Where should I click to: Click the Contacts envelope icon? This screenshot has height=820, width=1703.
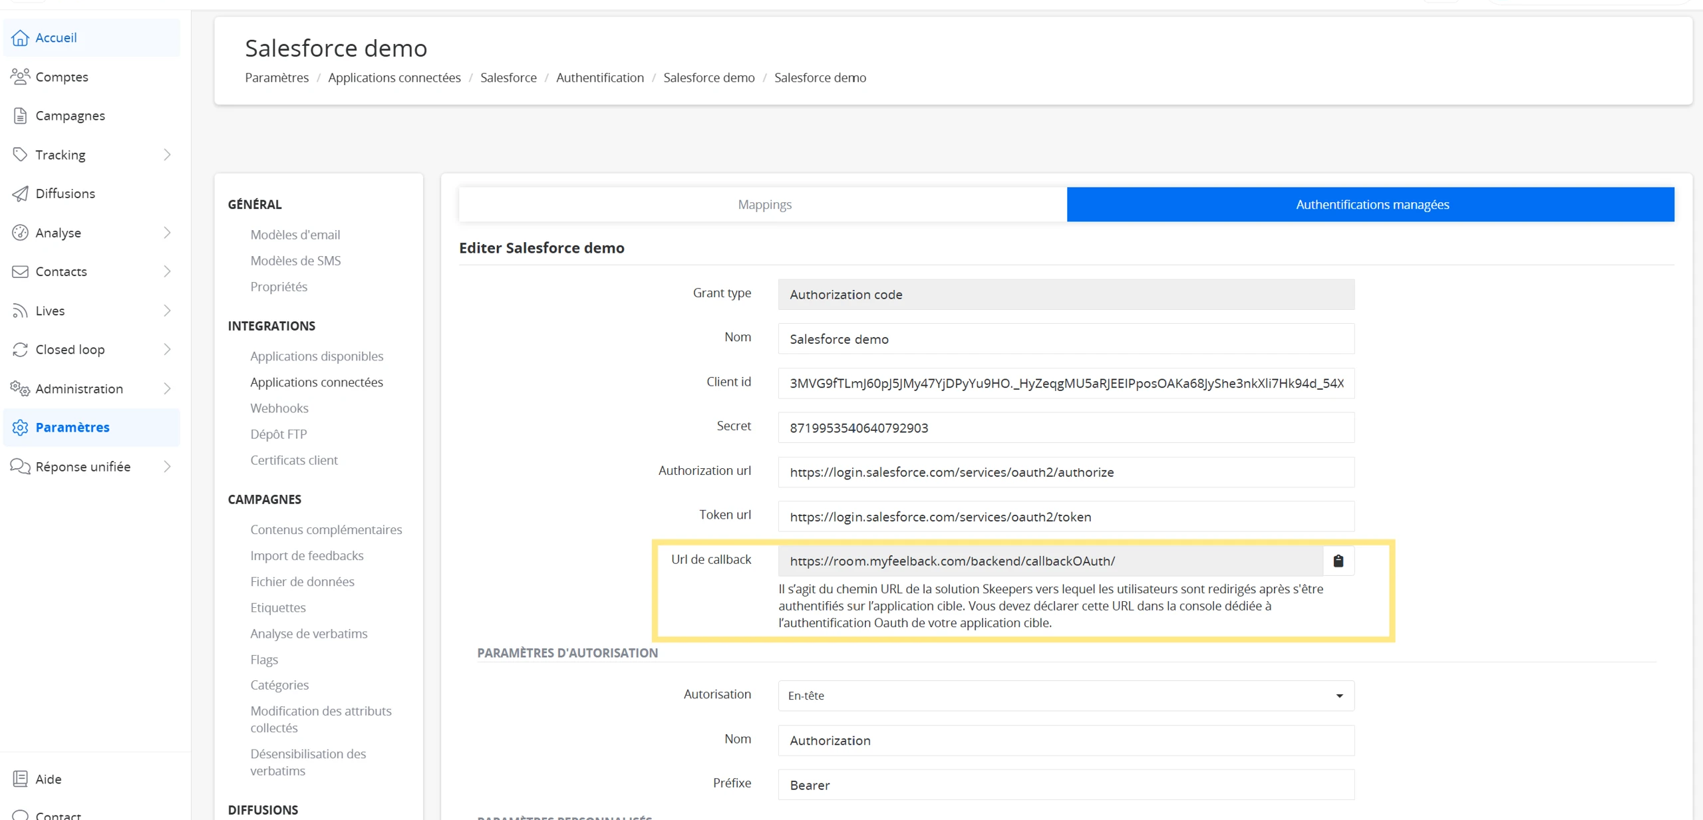[20, 271]
